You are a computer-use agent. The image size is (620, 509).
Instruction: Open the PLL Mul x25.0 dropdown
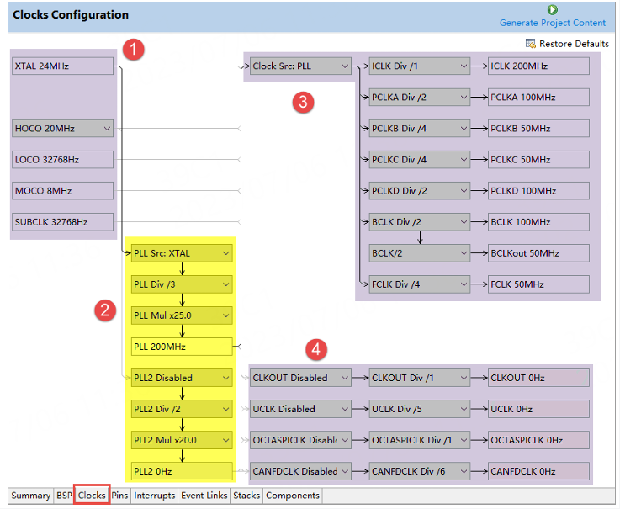coord(182,315)
